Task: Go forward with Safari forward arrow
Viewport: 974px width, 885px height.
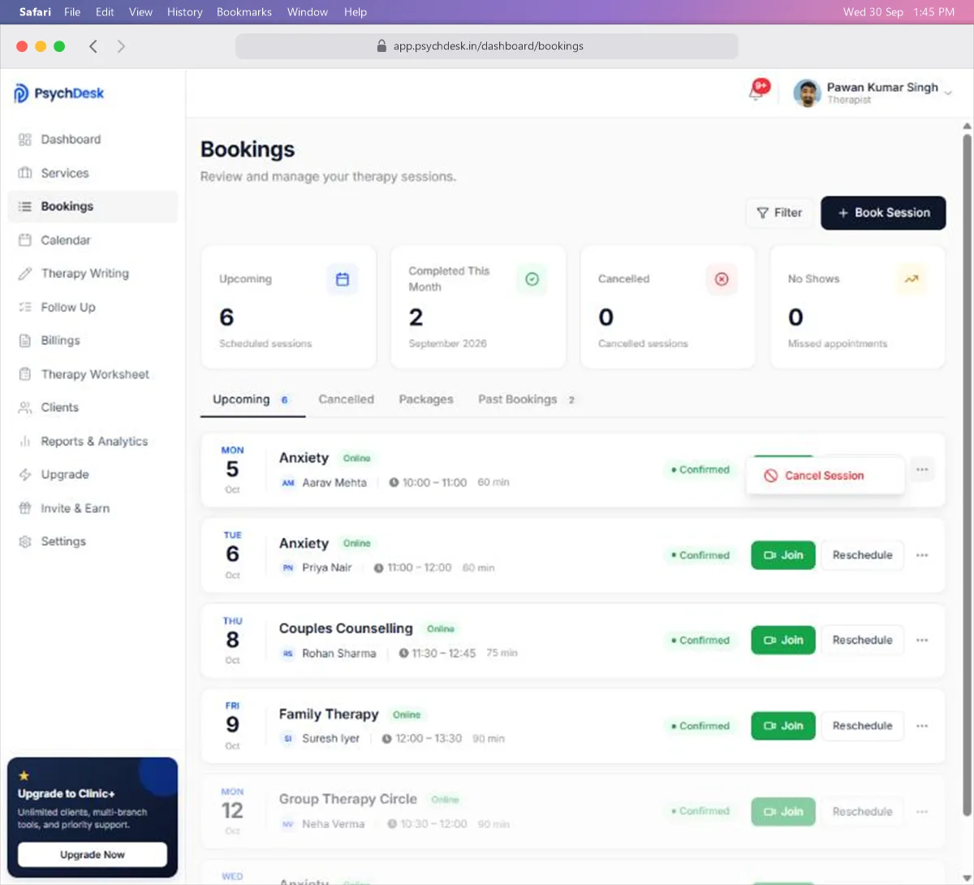Action: 121,46
